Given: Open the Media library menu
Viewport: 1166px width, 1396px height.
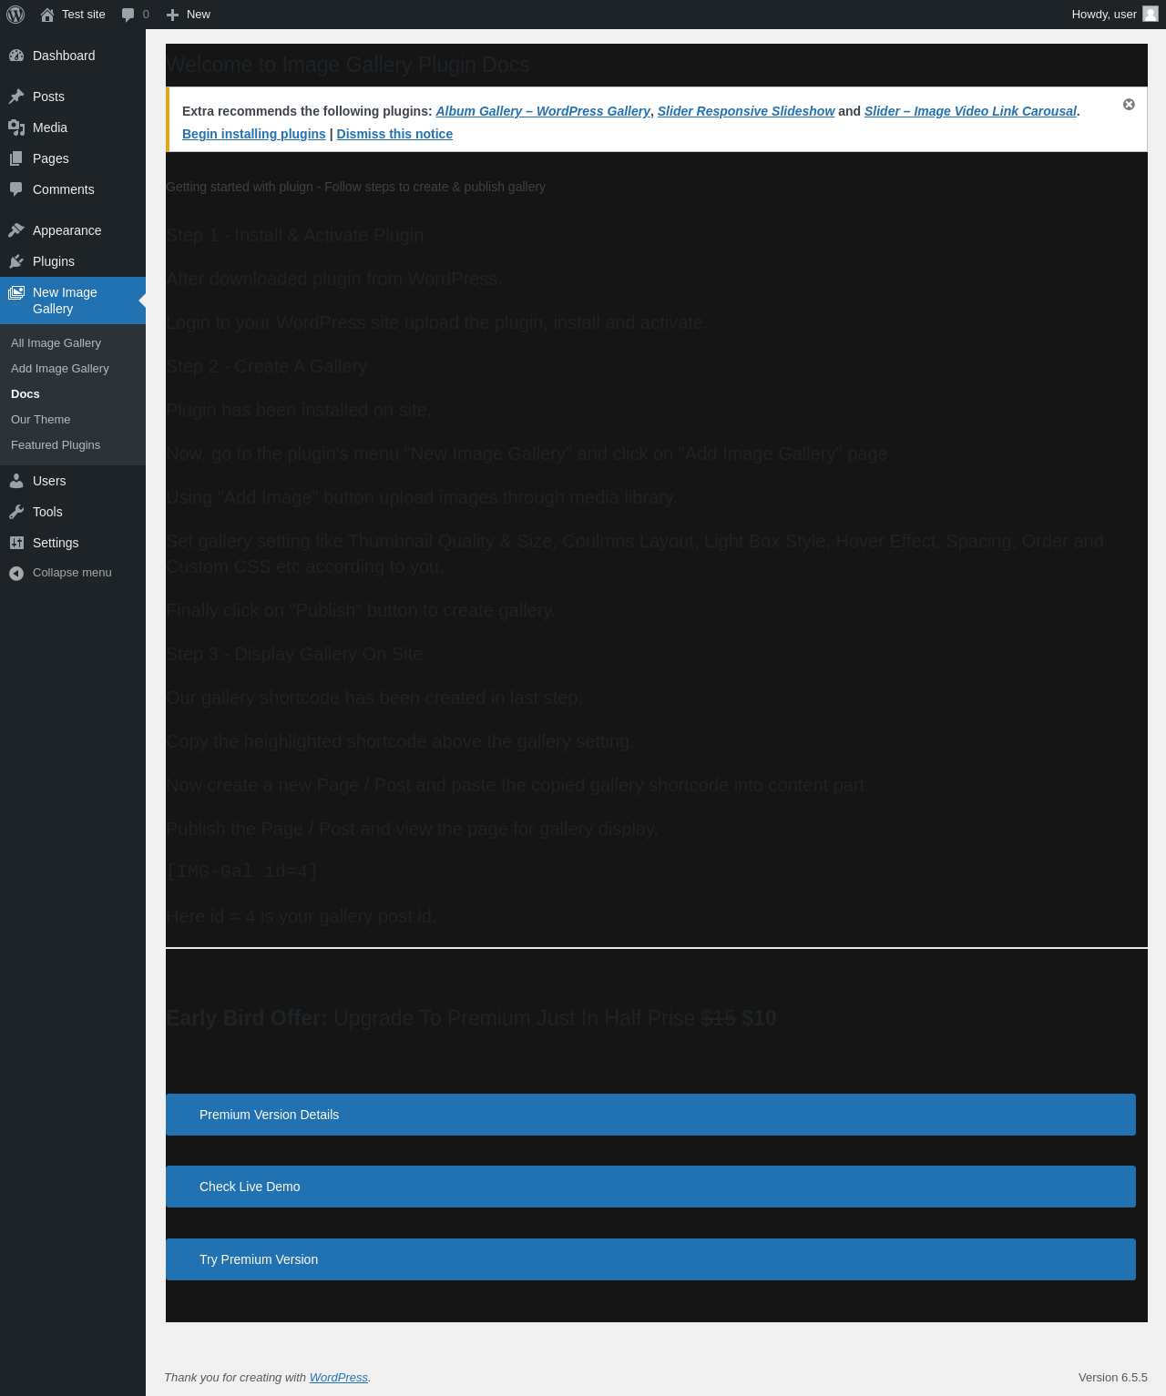Looking at the screenshot, I should 73,127.
